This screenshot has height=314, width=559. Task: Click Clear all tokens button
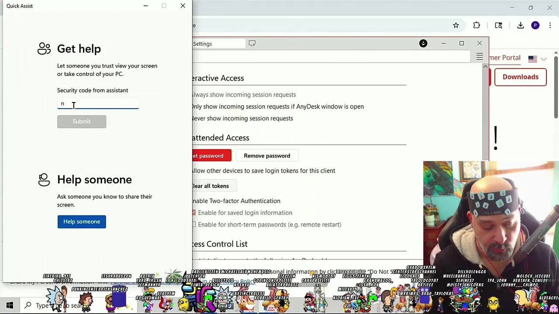point(214,186)
